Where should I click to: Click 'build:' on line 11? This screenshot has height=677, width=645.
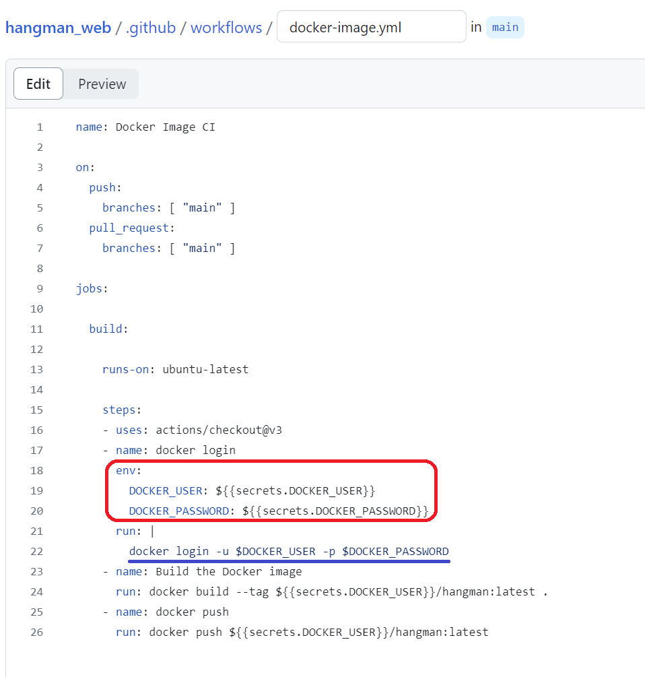108,329
